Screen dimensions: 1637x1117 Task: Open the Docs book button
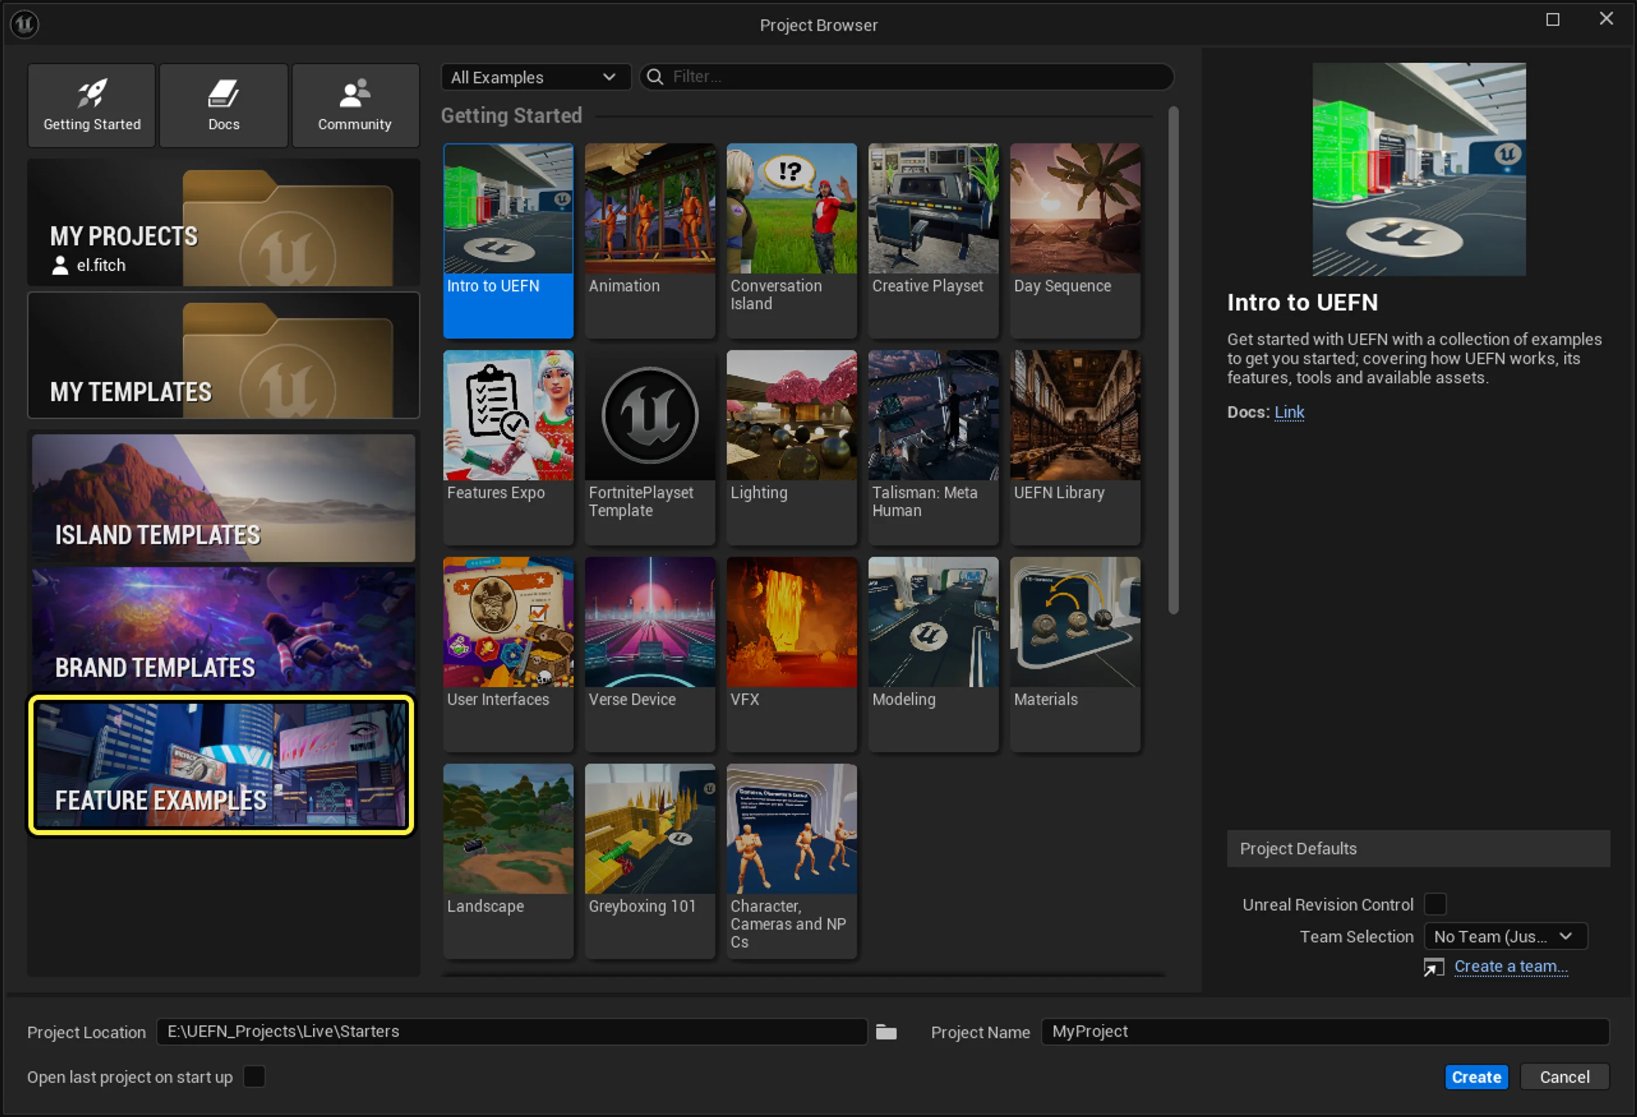[x=224, y=106]
